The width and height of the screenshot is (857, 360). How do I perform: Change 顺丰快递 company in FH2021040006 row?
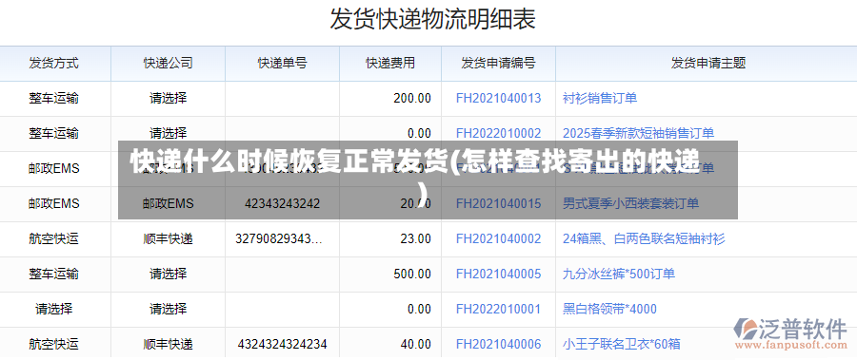pos(169,344)
